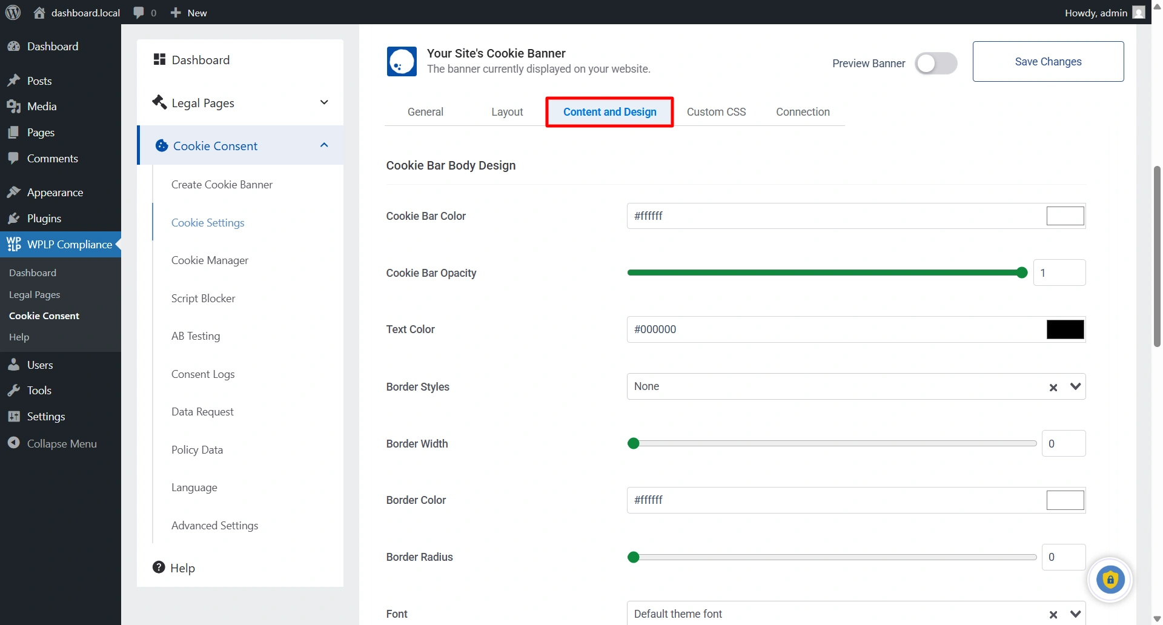This screenshot has width=1163, height=625.
Task: Clear the Border Styles selection
Action: [1053, 388]
